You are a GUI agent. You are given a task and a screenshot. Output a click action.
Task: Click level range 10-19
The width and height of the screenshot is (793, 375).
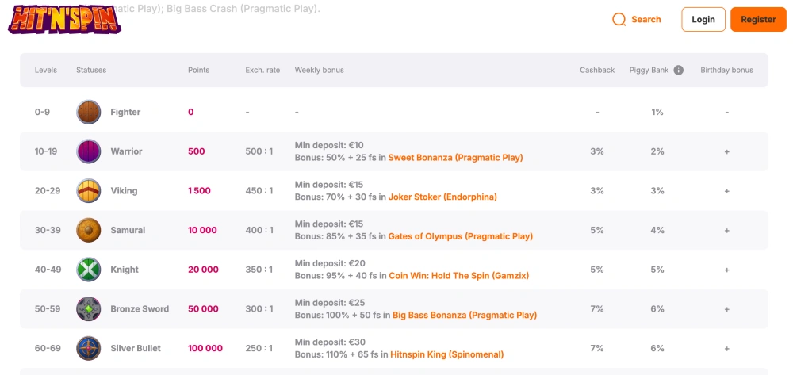(46, 151)
